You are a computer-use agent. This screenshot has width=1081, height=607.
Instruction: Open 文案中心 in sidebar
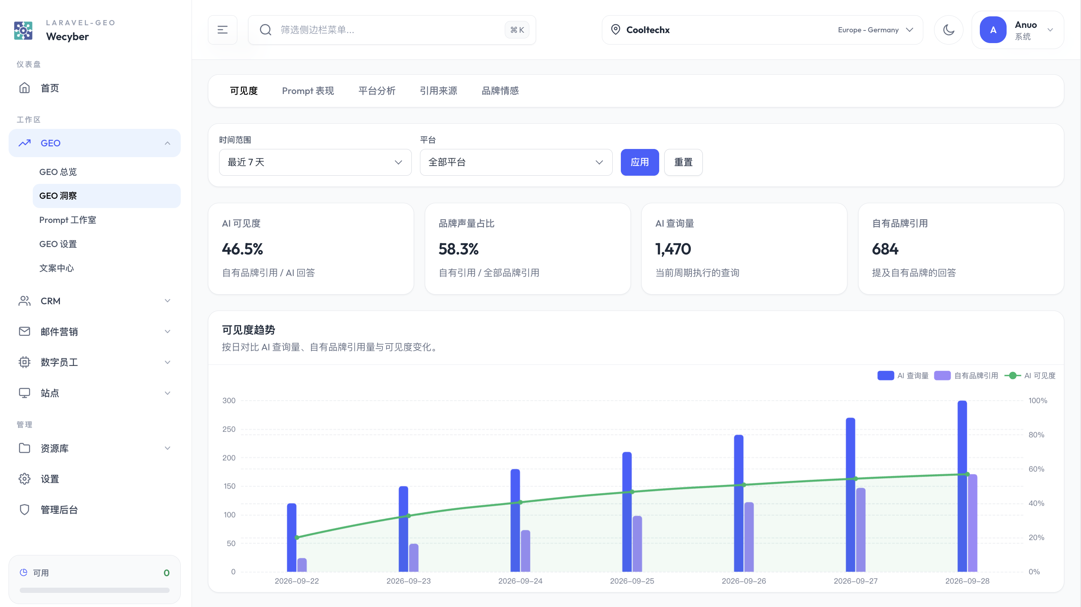click(x=107, y=268)
